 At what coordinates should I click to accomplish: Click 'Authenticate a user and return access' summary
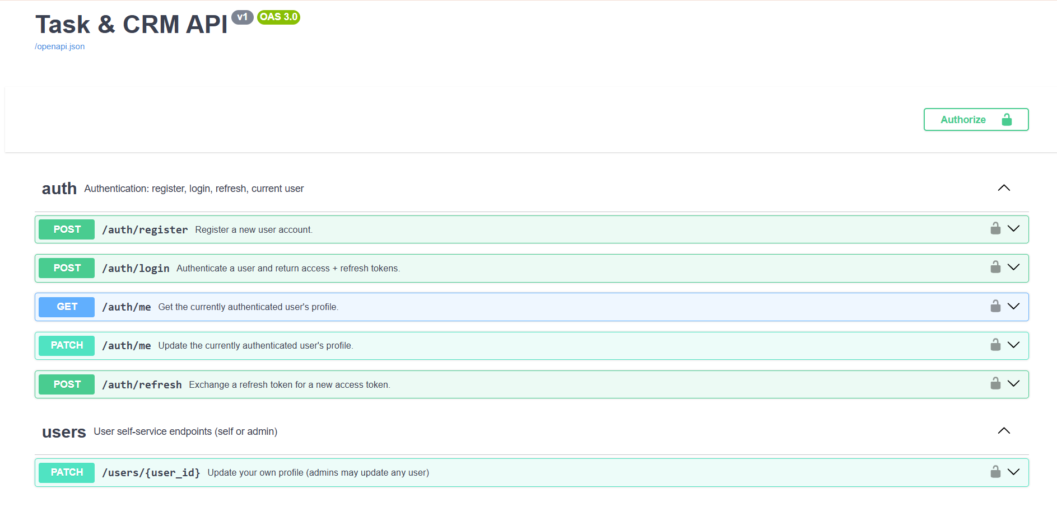tap(288, 269)
